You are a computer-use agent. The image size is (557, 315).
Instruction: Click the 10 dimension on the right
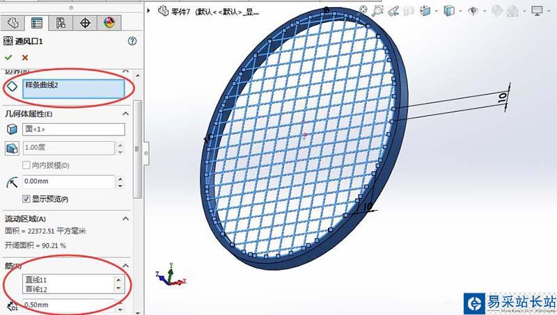tap(503, 97)
